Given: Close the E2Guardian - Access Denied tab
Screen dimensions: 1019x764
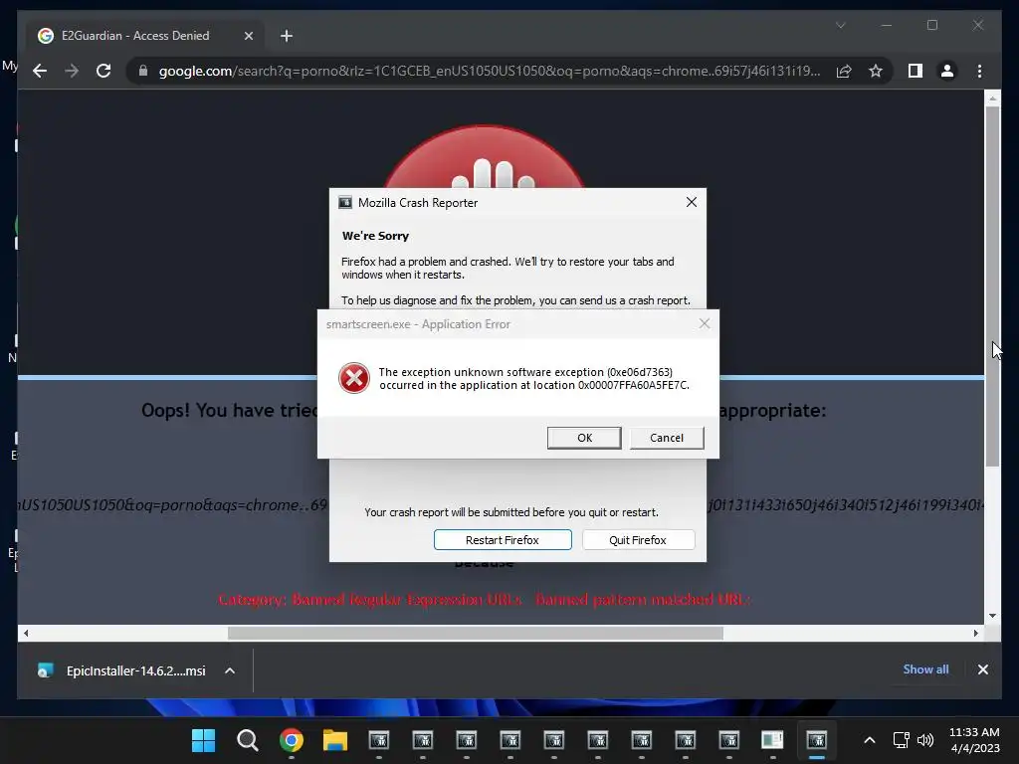Looking at the screenshot, I should click(x=248, y=36).
